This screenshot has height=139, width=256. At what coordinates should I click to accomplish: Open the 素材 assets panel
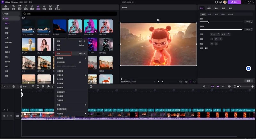20,7
